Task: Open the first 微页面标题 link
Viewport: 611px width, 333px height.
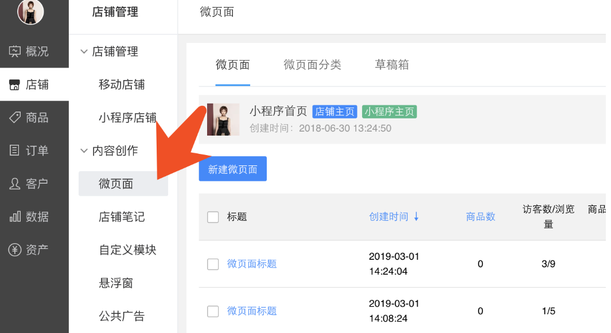Action: tap(252, 264)
